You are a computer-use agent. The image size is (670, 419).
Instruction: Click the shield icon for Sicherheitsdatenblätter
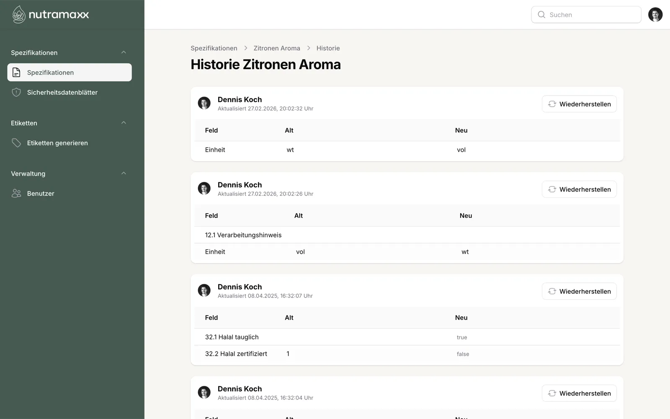(16, 93)
